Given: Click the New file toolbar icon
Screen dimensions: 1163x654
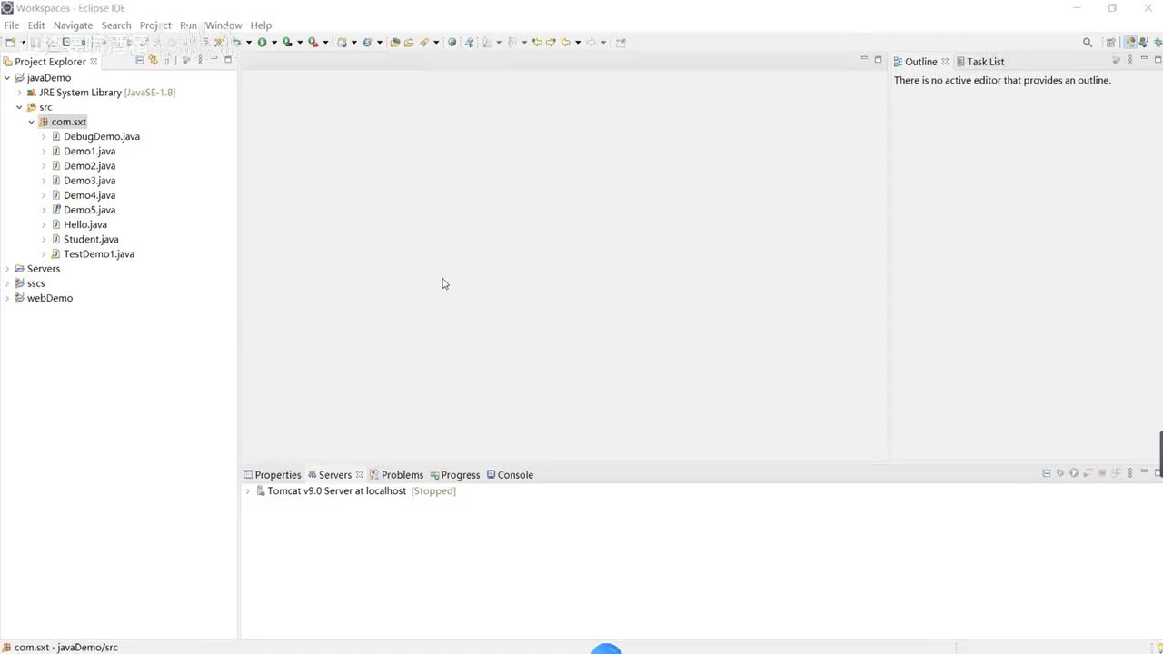Looking at the screenshot, I should click(x=9, y=42).
